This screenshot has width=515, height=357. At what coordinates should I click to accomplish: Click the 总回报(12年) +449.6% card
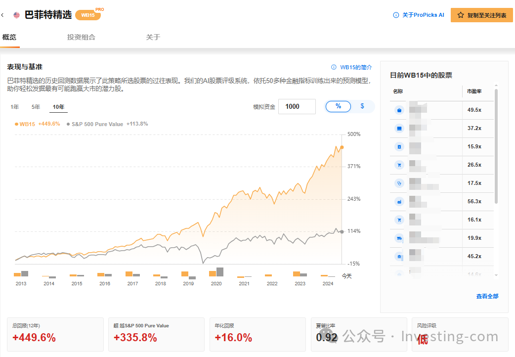55,335
